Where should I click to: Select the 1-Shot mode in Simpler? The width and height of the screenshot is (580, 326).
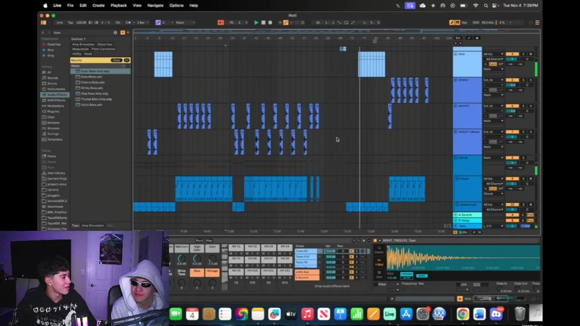coord(379,262)
